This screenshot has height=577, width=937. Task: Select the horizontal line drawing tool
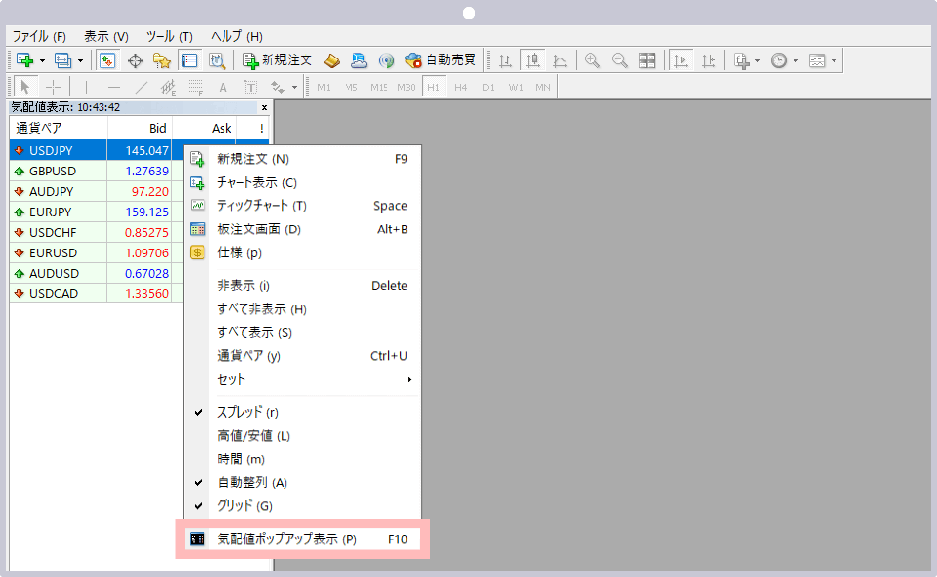(x=114, y=87)
